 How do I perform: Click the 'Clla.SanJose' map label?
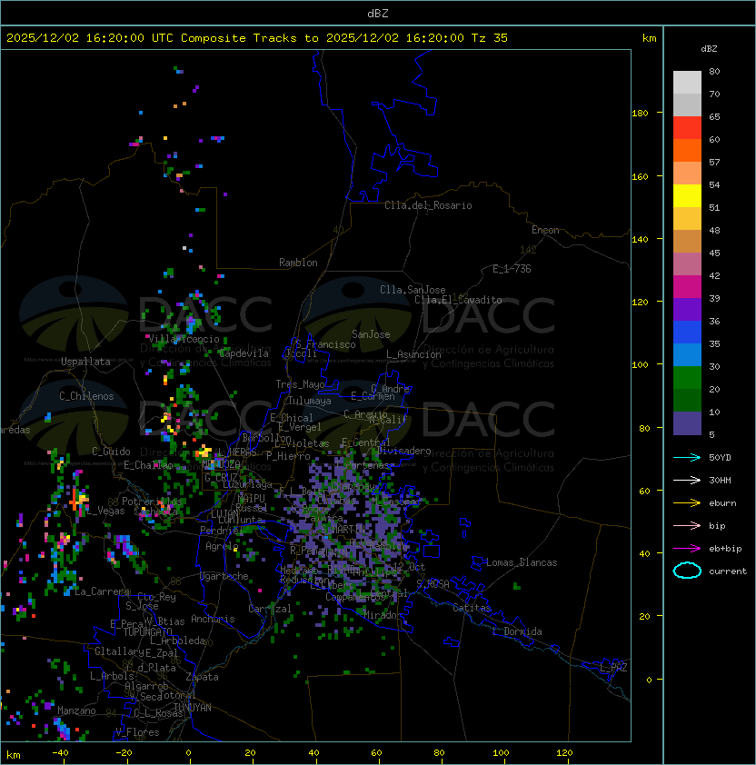click(x=413, y=290)
